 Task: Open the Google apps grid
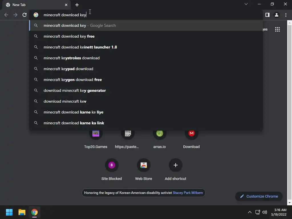[x=277, y=29]
